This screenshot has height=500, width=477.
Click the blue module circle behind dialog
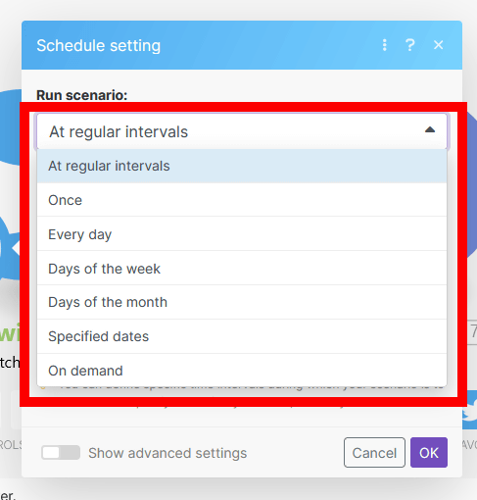10,127
